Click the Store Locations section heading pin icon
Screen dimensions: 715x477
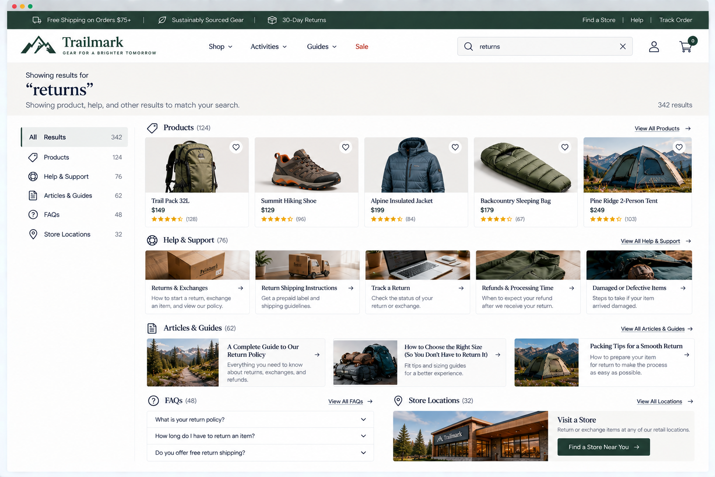click(398, 401)
